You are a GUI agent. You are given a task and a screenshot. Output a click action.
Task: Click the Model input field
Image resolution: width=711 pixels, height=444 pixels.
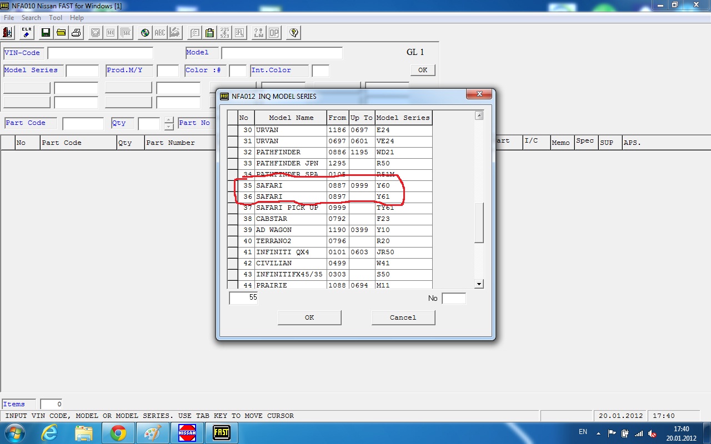(282, 53)
